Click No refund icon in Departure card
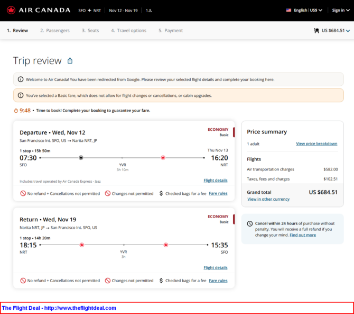354x314 pixels. (23, 193)
